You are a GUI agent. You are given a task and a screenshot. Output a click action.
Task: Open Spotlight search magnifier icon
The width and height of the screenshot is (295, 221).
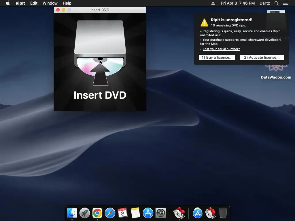point(277,3)
